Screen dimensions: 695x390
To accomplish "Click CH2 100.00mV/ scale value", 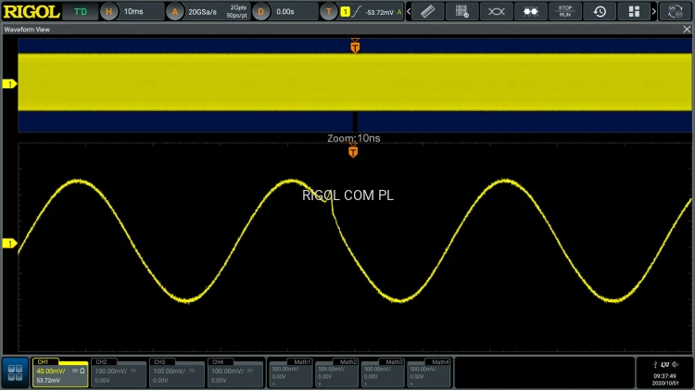I will tap(109, 371).
